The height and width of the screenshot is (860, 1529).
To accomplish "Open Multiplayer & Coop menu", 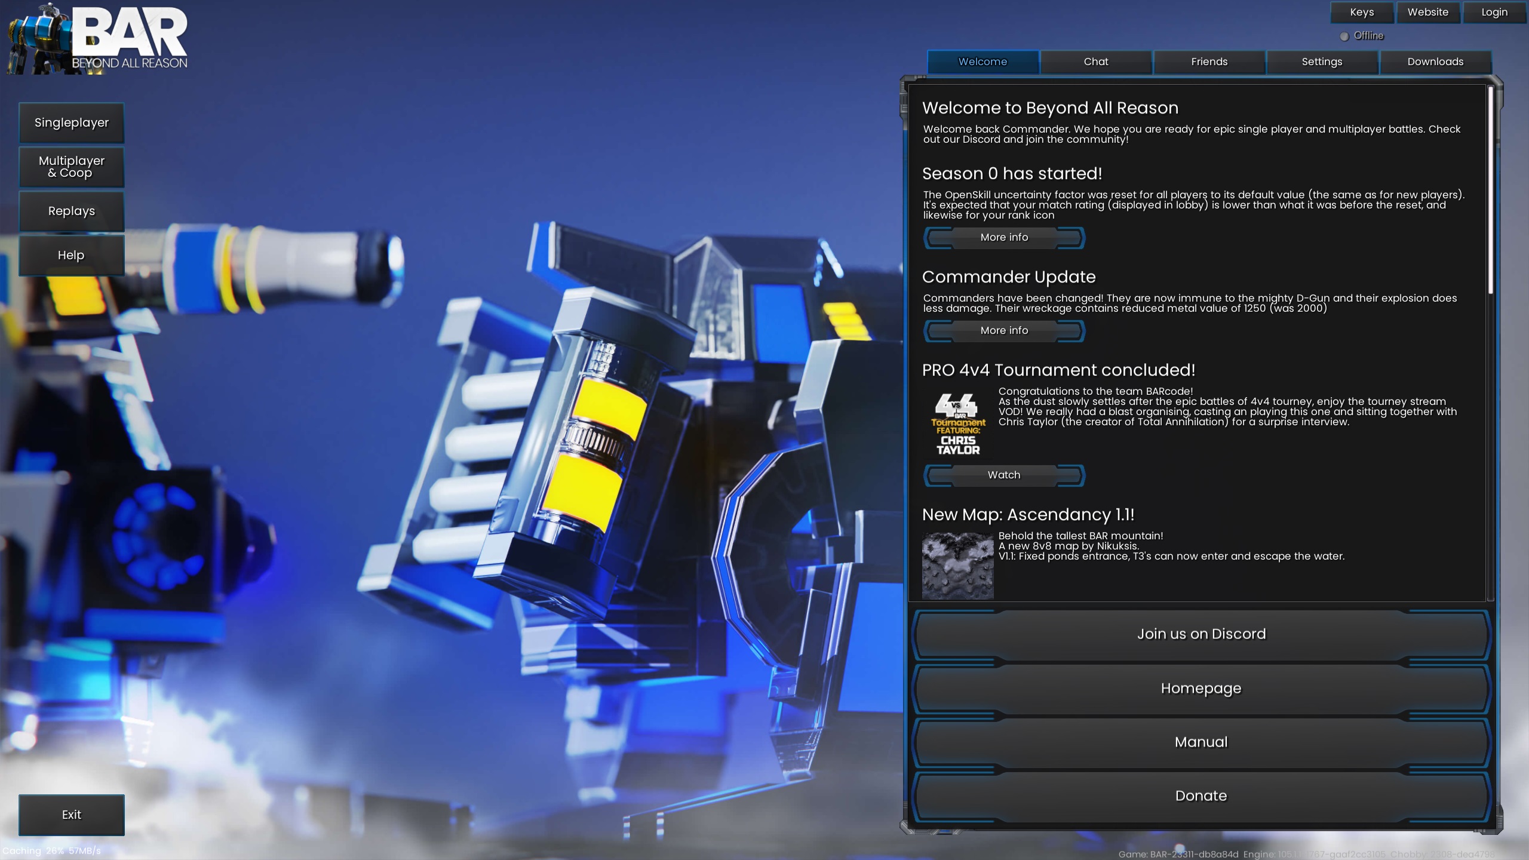I will coord(72,167).
